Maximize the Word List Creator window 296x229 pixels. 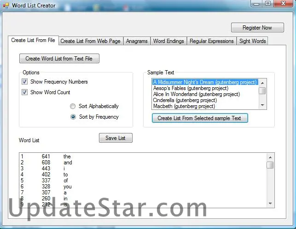pos(267,4)
